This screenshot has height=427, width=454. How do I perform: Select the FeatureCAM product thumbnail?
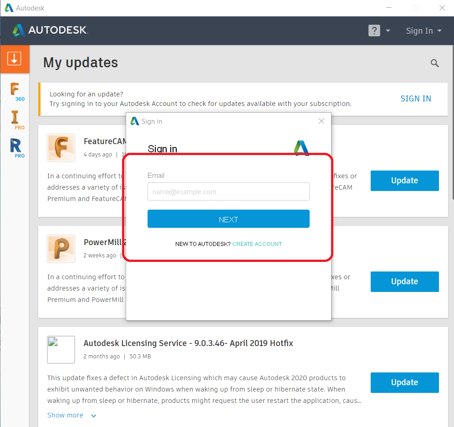(x=61, y=148)
